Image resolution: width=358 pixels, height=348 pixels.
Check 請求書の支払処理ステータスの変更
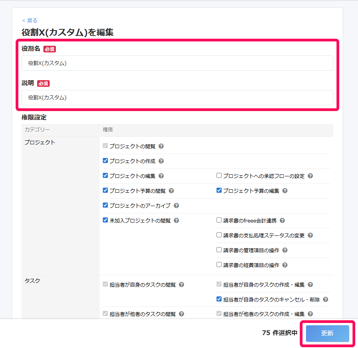(220, 235)
